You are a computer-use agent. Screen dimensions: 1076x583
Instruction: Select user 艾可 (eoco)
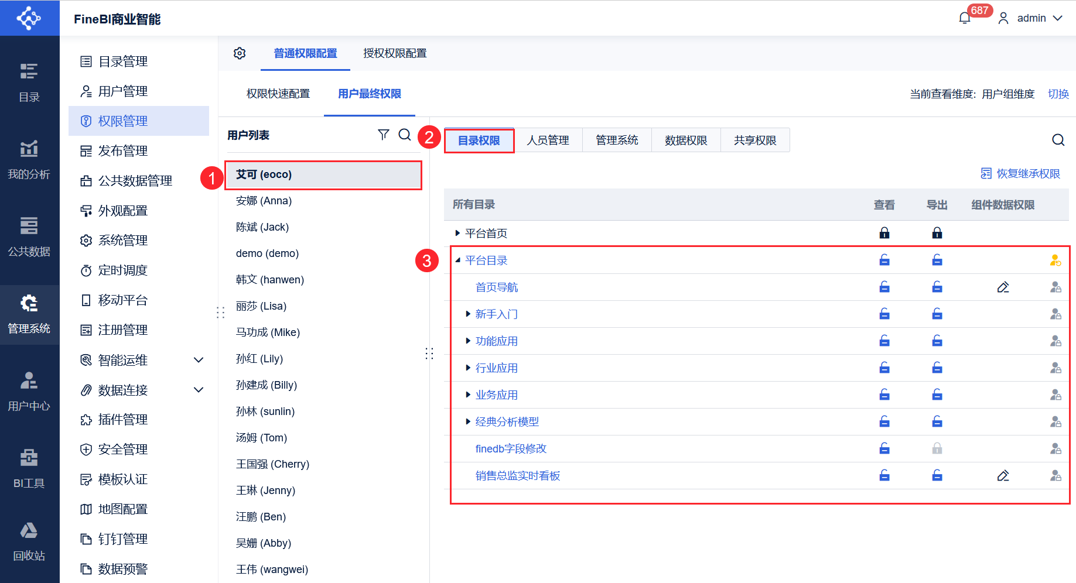323,175
